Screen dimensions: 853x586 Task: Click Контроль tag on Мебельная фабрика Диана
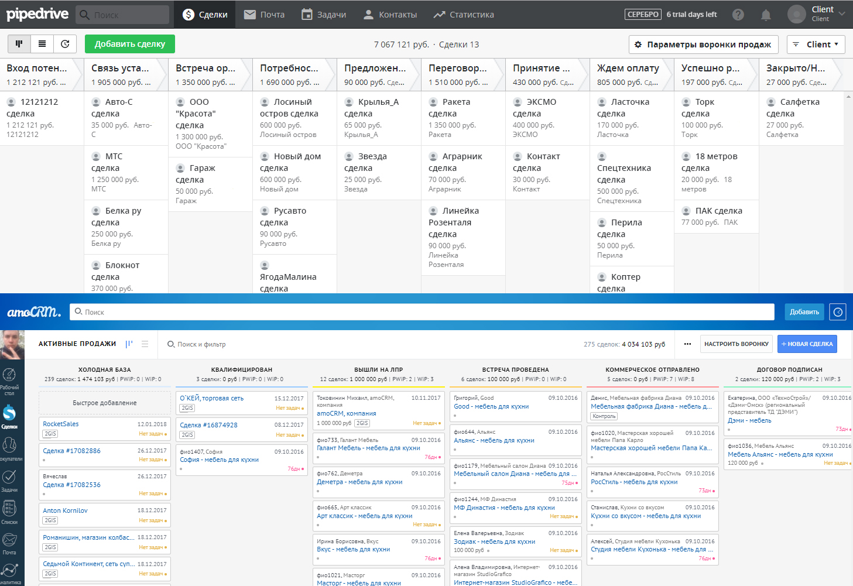[604, 416]
